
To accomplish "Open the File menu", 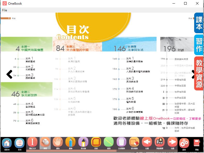I will [5, 10].
